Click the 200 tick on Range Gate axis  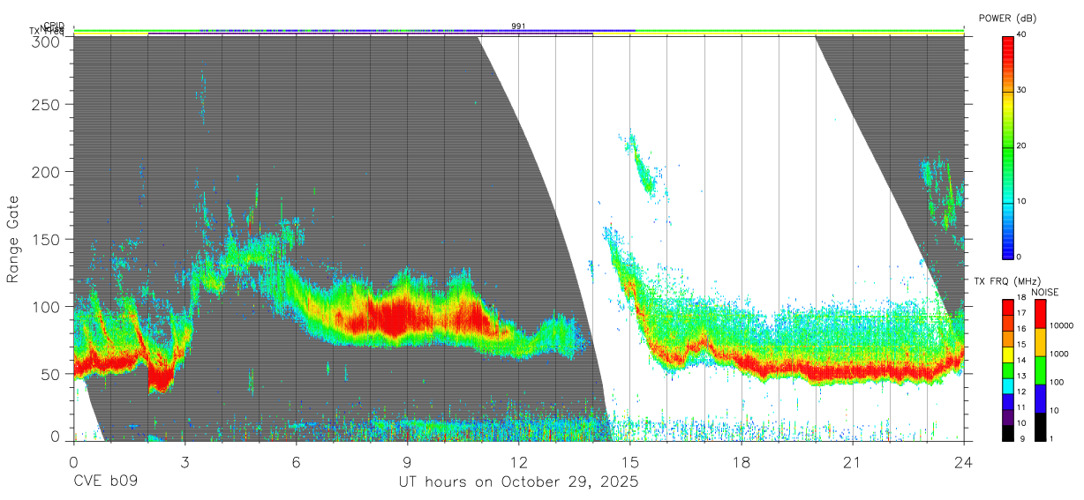coord(45,171)
